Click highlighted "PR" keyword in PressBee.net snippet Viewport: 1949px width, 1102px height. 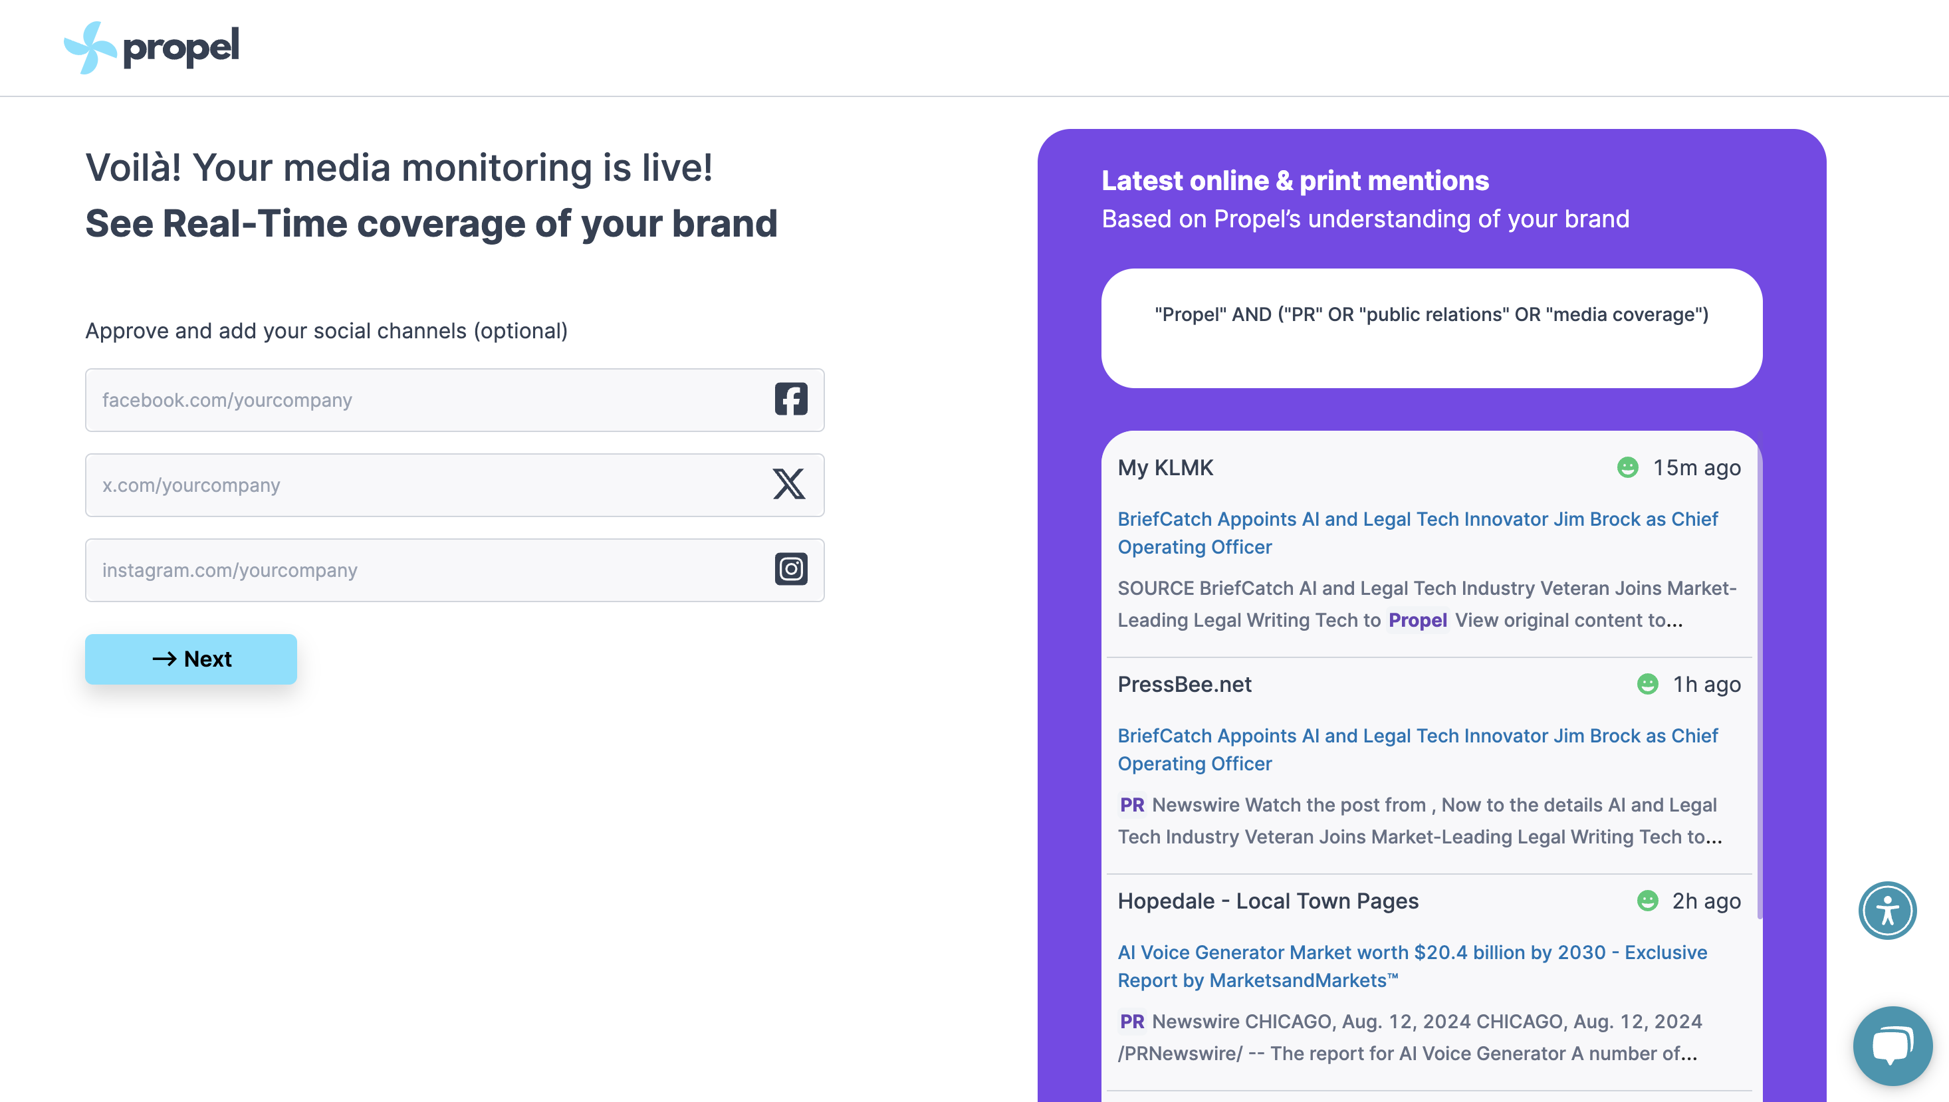pyautogui.click(x=1131, y=804)
